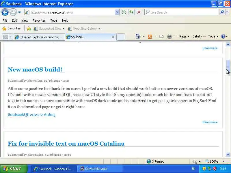Click the orange RSS feeds icon

[x=150, y=36]
